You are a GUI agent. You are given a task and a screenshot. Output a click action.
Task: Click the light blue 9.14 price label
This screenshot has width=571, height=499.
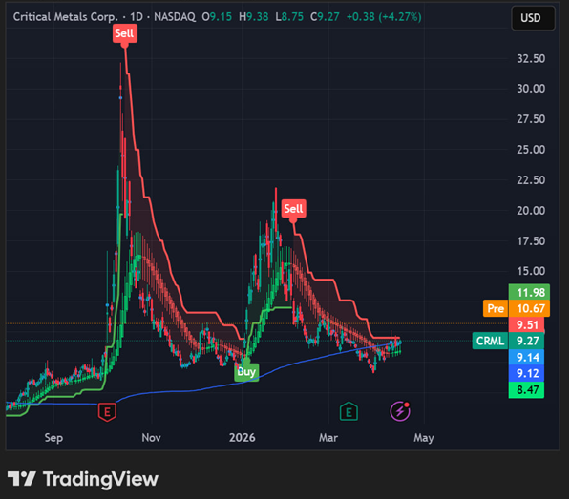coord(527,358)
